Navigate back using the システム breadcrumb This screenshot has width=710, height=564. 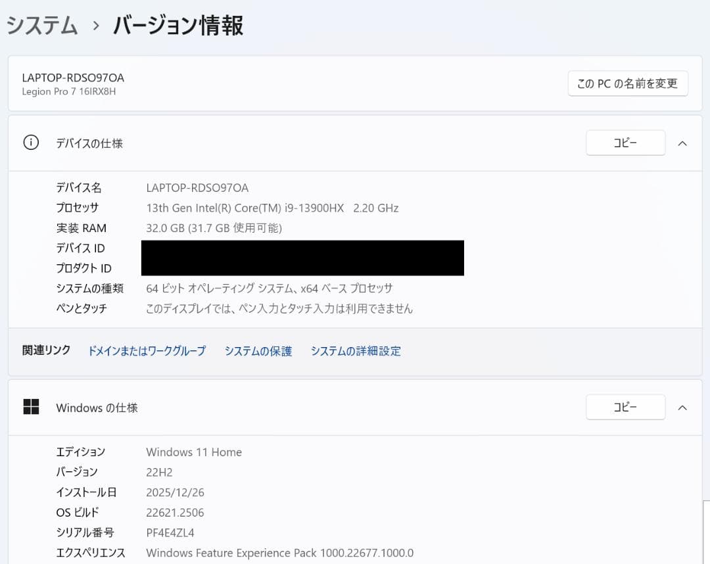pyautogui.click(x=41, y=25)
